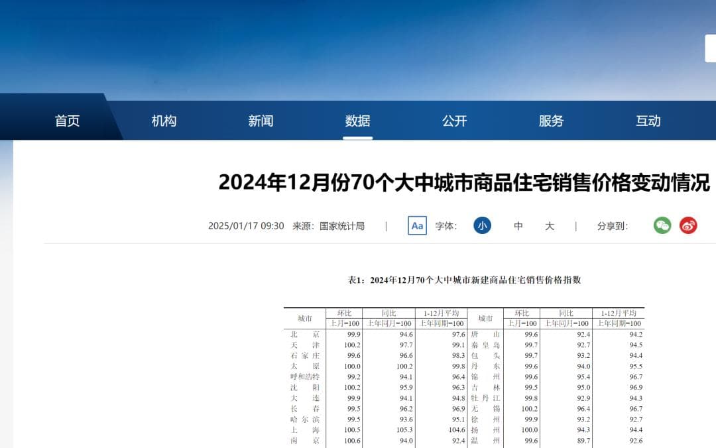Click the 表1 table caption

pyautogui.click(x=464, y=280)
